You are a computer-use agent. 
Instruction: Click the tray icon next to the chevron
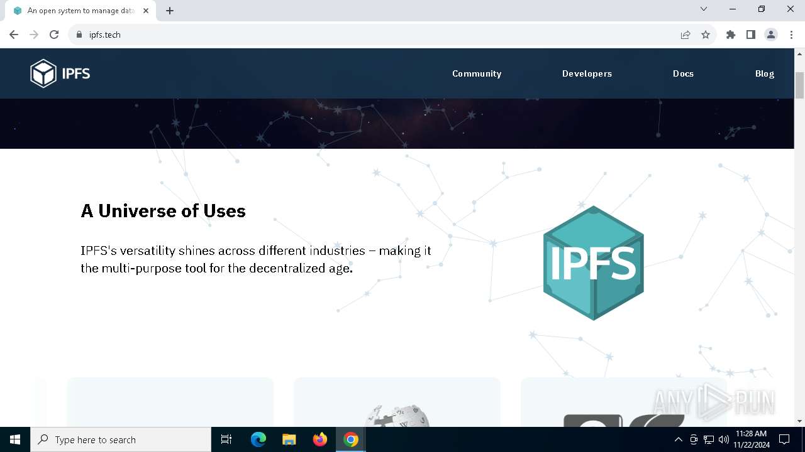click(694, 439)
